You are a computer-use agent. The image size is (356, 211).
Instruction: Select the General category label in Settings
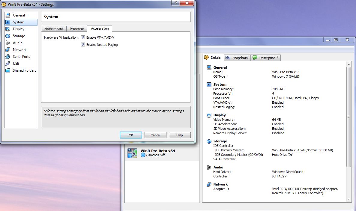19,15
